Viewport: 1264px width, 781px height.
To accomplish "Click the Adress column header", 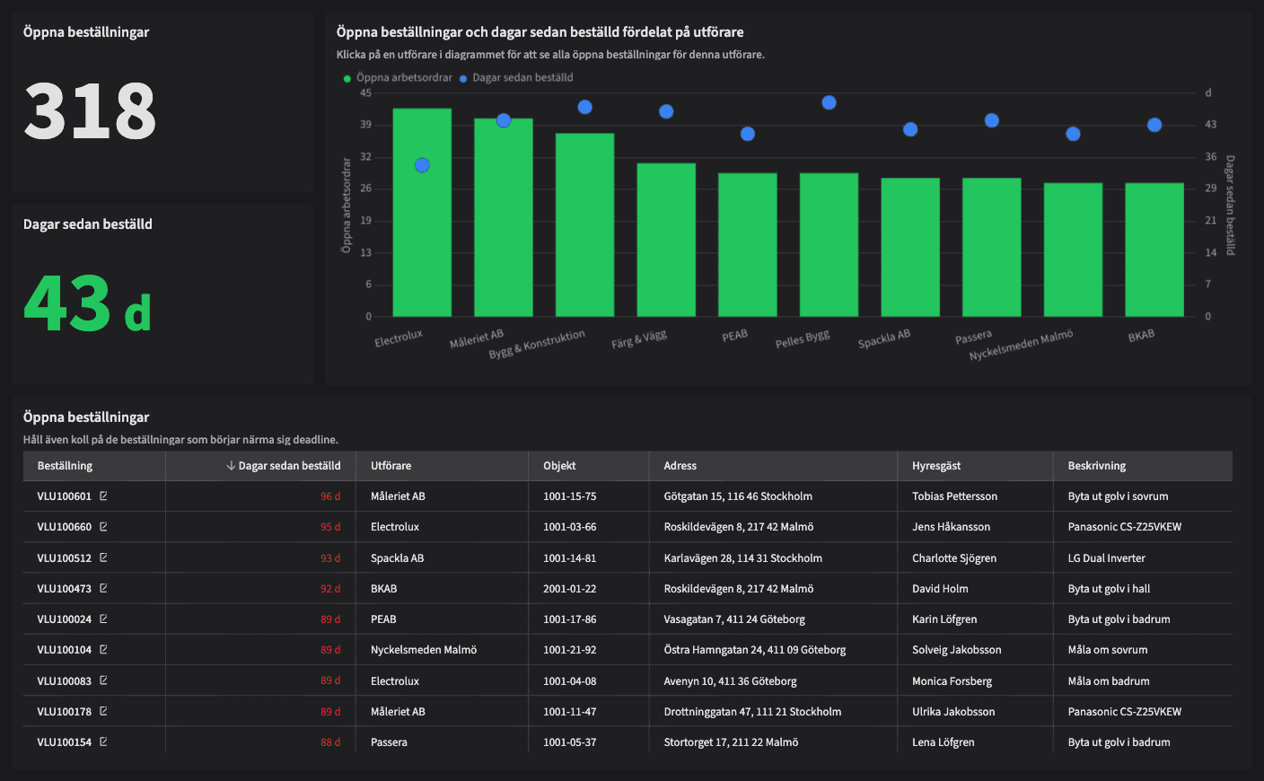I will click(x=680, y=466).
